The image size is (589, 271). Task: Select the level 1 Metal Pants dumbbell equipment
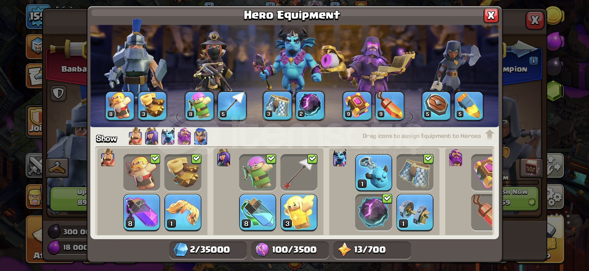(415, 212)
